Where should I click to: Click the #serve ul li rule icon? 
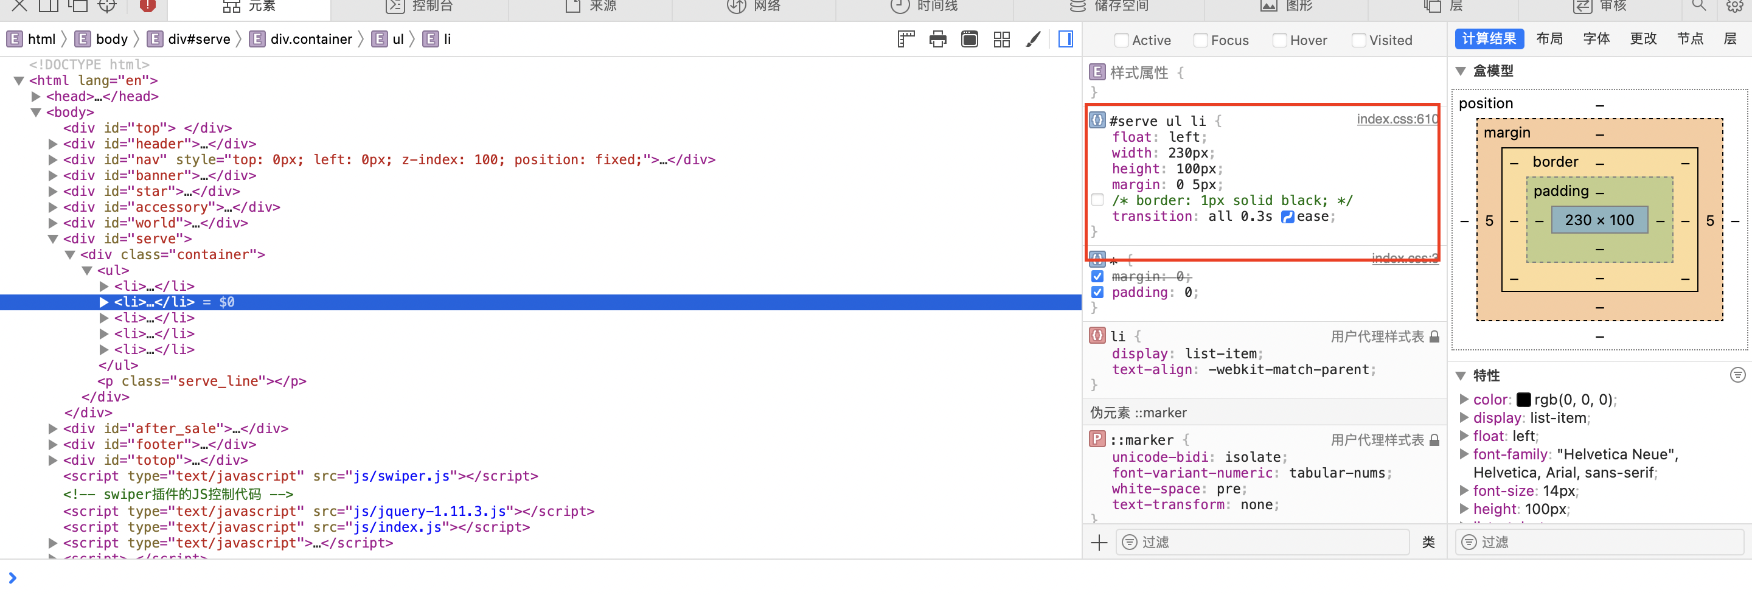coord(1097,120)
